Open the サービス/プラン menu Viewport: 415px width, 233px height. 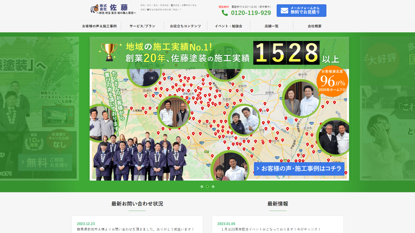click(x=142, y=26)
